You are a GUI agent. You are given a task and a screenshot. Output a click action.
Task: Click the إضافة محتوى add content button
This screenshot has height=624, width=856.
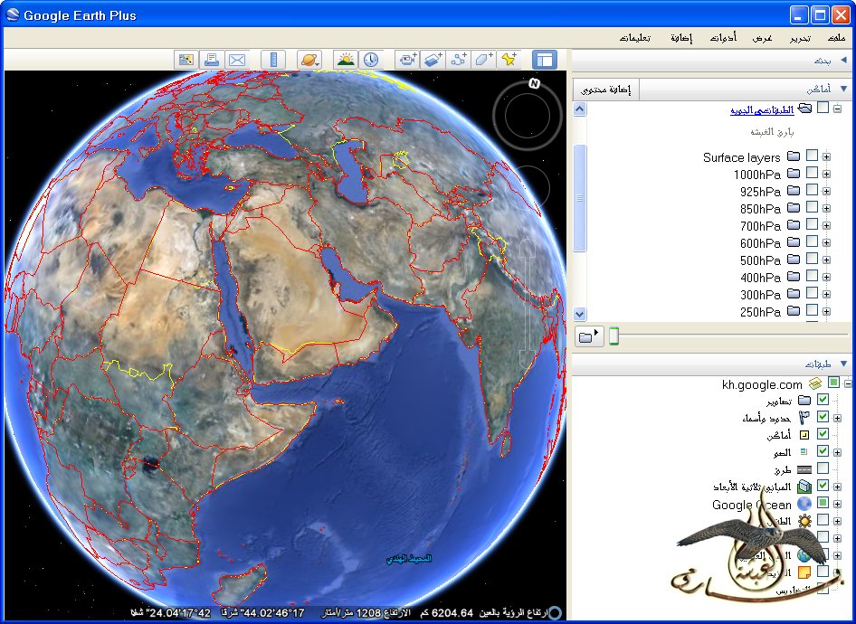605,90
